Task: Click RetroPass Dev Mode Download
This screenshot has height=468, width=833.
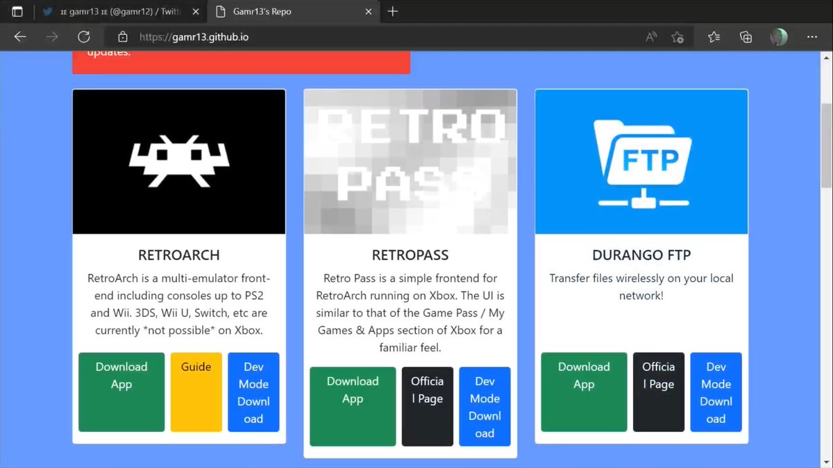Action: pyautogui.click(x=485, y=406)
